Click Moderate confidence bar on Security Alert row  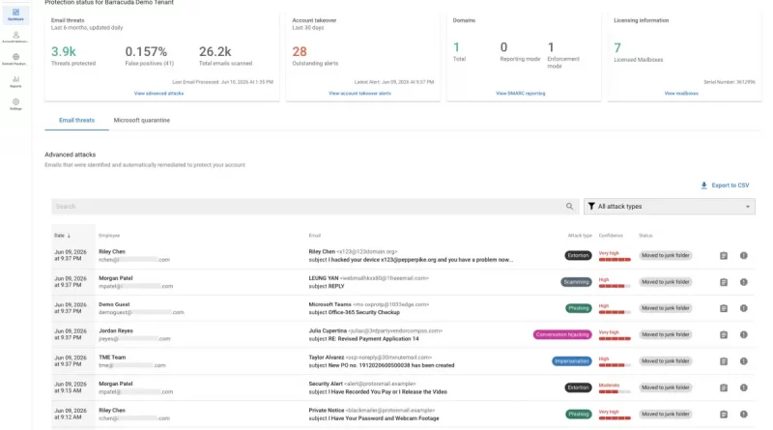point(615,391)
